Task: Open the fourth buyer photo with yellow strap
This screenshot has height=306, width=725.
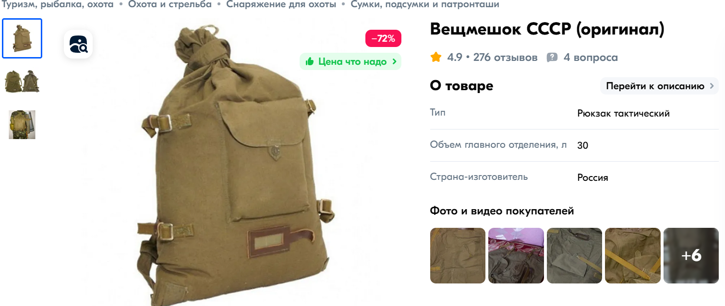Action: [633, 256]
